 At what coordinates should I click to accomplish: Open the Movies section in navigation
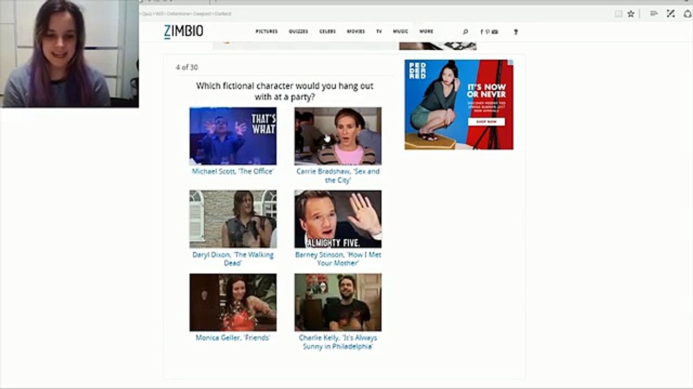(356, 32)
